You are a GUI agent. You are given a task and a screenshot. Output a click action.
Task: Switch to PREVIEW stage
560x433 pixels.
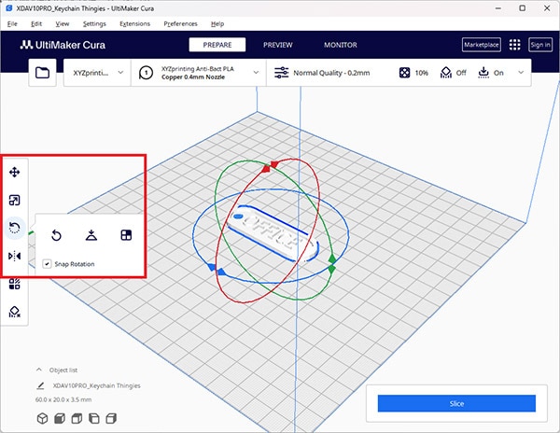coord(278,45)
